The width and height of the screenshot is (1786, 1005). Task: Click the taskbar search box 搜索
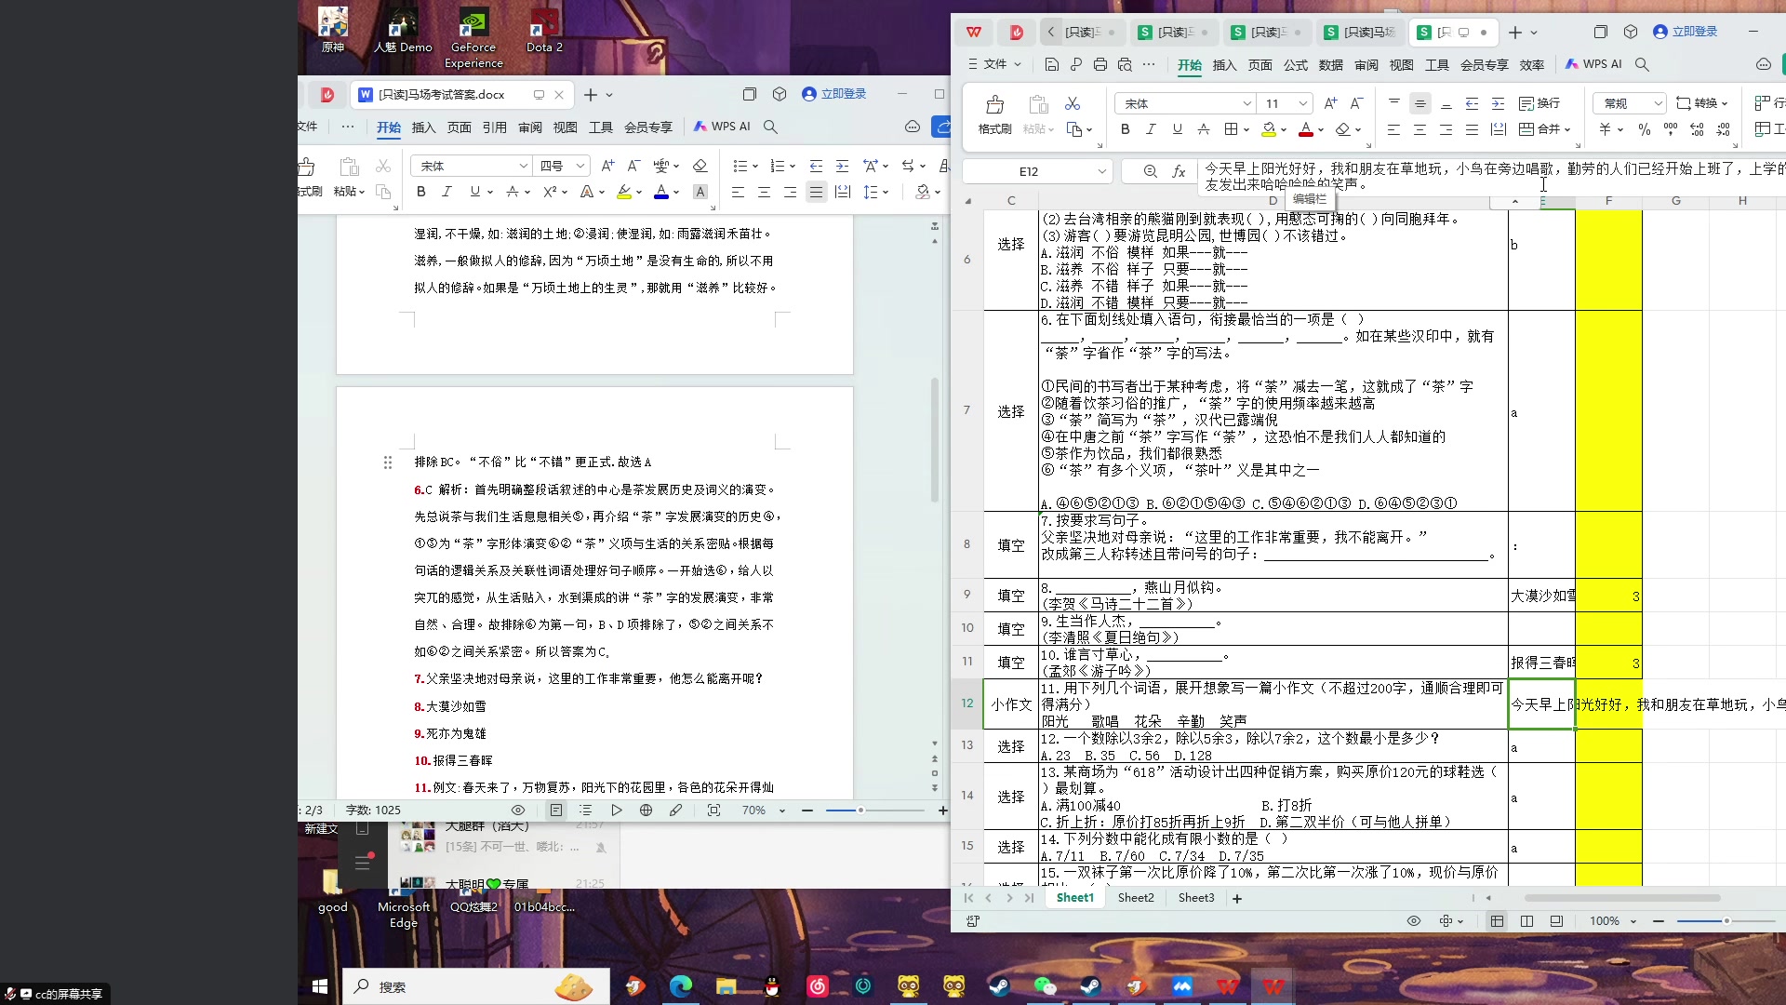pyautogui.click(x=475, y=986)
